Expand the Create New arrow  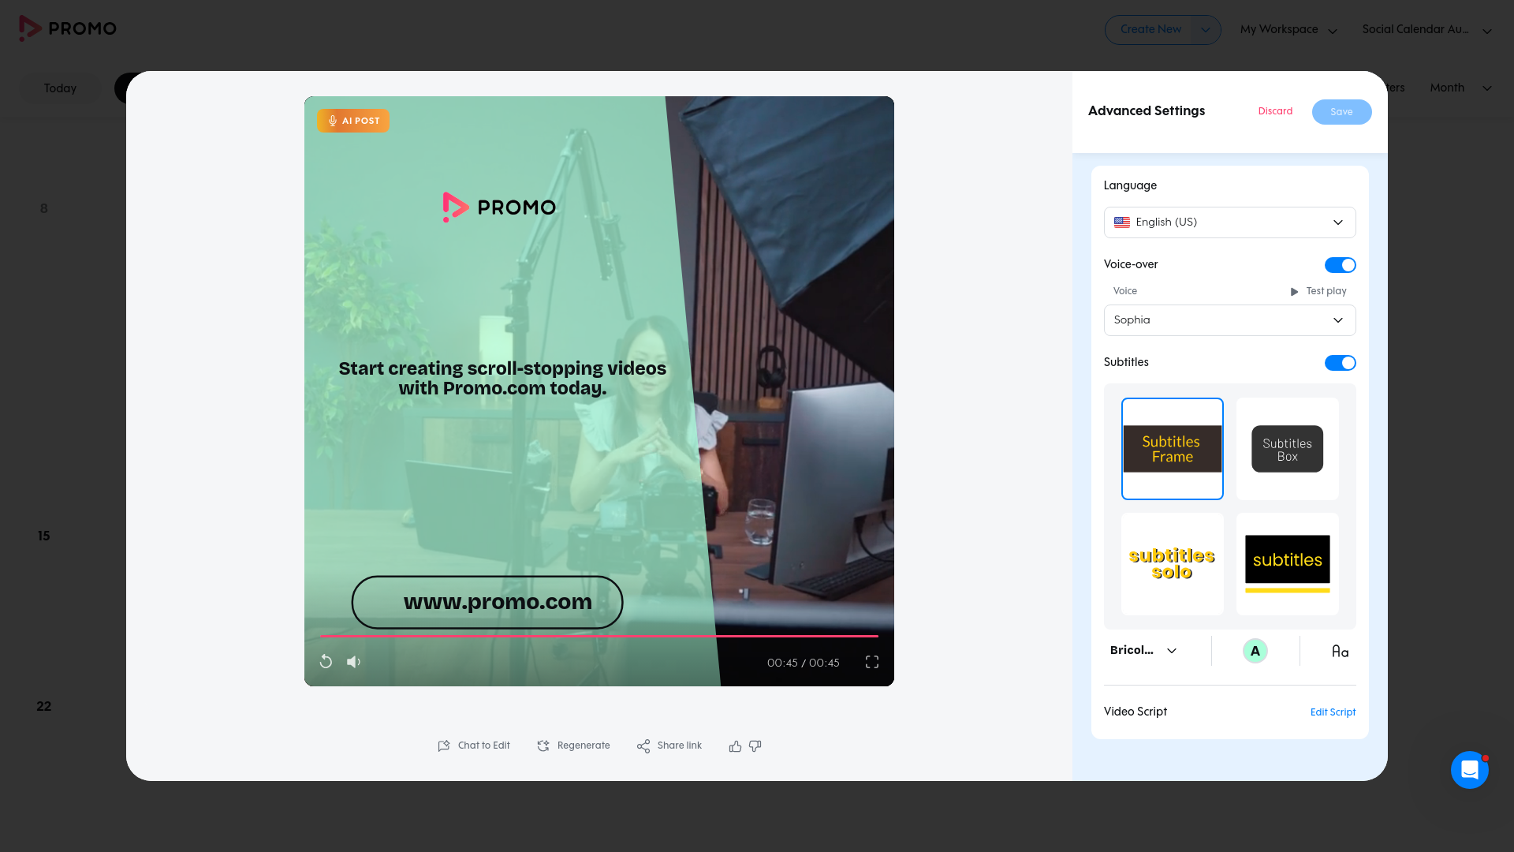[1205, 30]
